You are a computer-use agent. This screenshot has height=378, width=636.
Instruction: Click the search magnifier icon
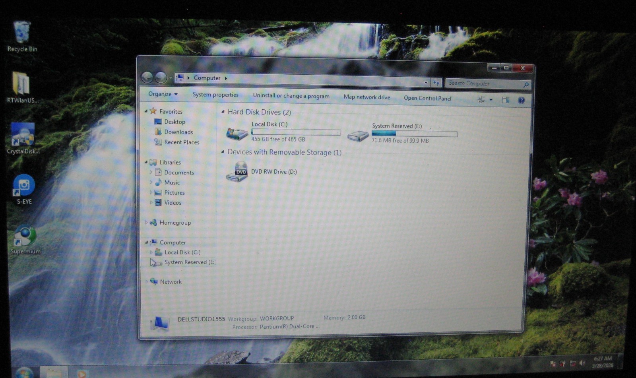(526, 85)
